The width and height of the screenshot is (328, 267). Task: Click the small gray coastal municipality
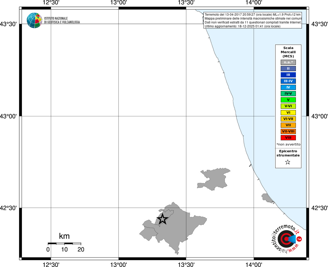(268, 198)
